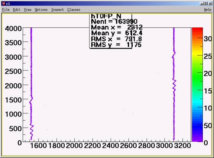Click the palette axis label 10
This screenshot has height=158, width=214.
coord(208,108)
